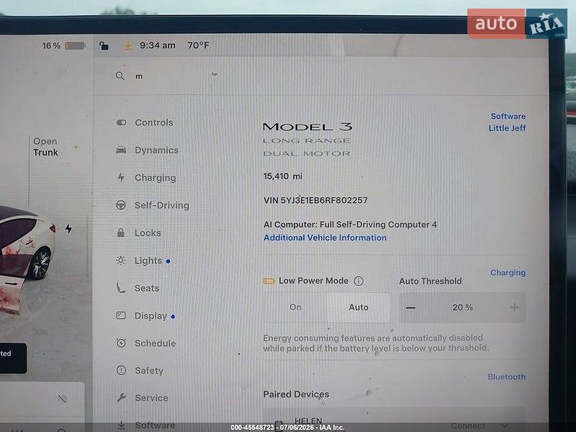The width and height of the screenshot is (576, 432).
Task: Click the Service wrench icon
Action: (x=121, y=397)
